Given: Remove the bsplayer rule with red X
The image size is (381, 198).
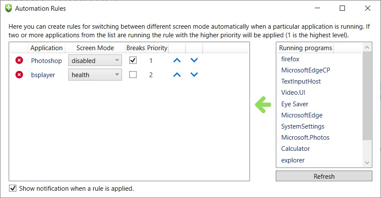Looking at the screenshot, I should tap(19, 75).
